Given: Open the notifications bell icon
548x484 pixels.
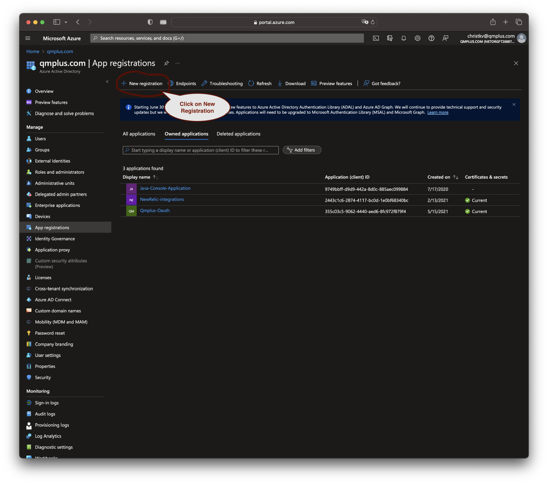Looking at the screenshot, I should (x=403, y=38).
